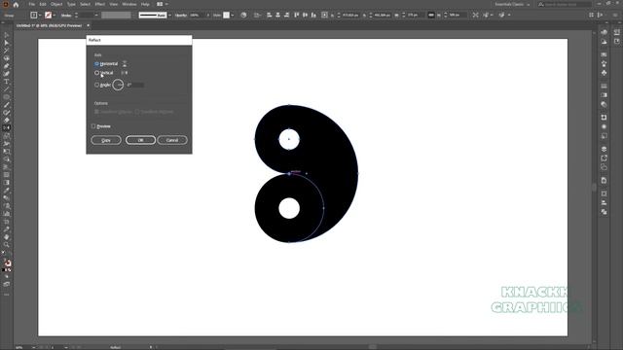The image size is (623, 350).
Task: Open the Effect menu
Action: pos(99,4)
